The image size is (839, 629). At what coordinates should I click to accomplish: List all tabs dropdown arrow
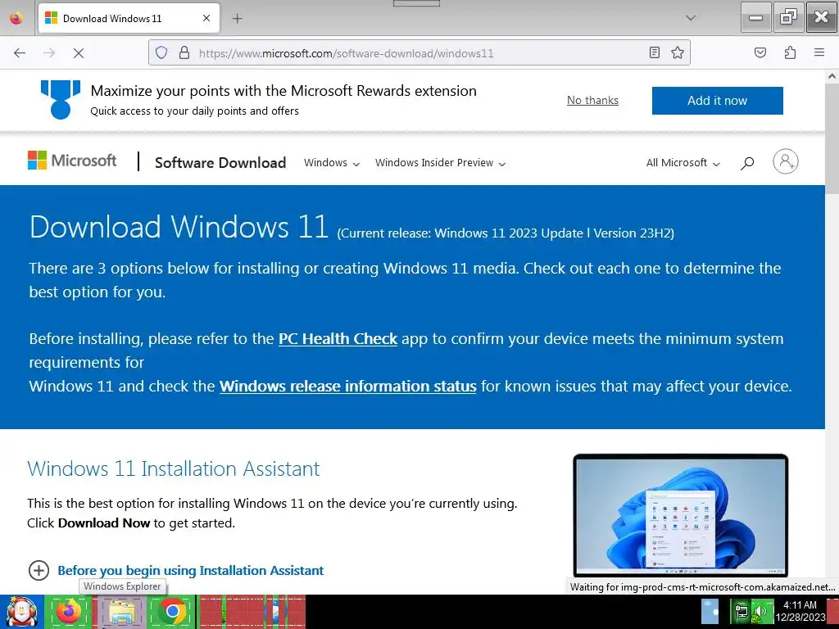tap(691, 18)
